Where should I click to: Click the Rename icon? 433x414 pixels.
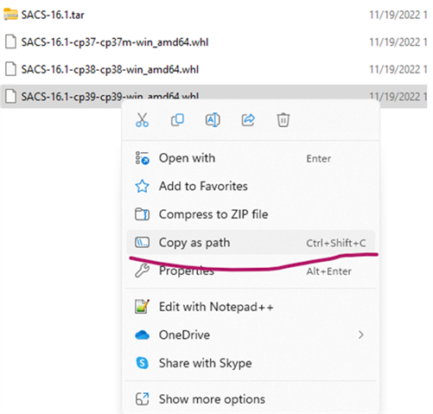(213, 120)
